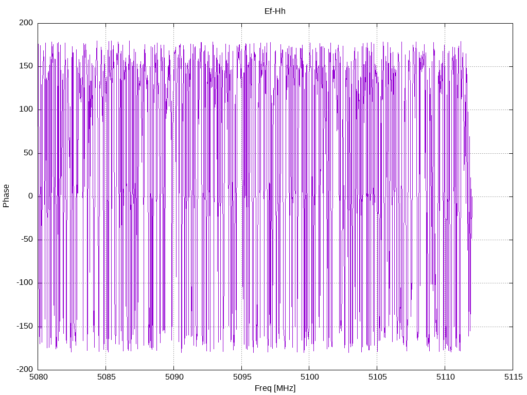This screenshot has height=395, width=527.
Task: Click the x-axis tick label "5090"
Action: coord(174,377)
